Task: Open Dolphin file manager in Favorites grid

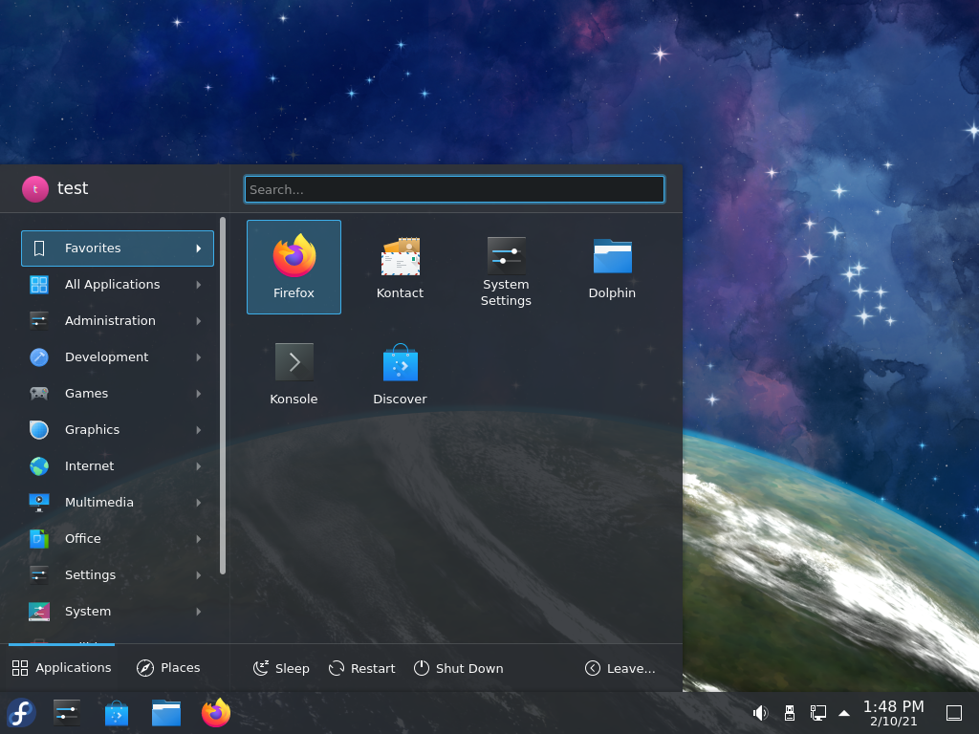Action: 612,267
